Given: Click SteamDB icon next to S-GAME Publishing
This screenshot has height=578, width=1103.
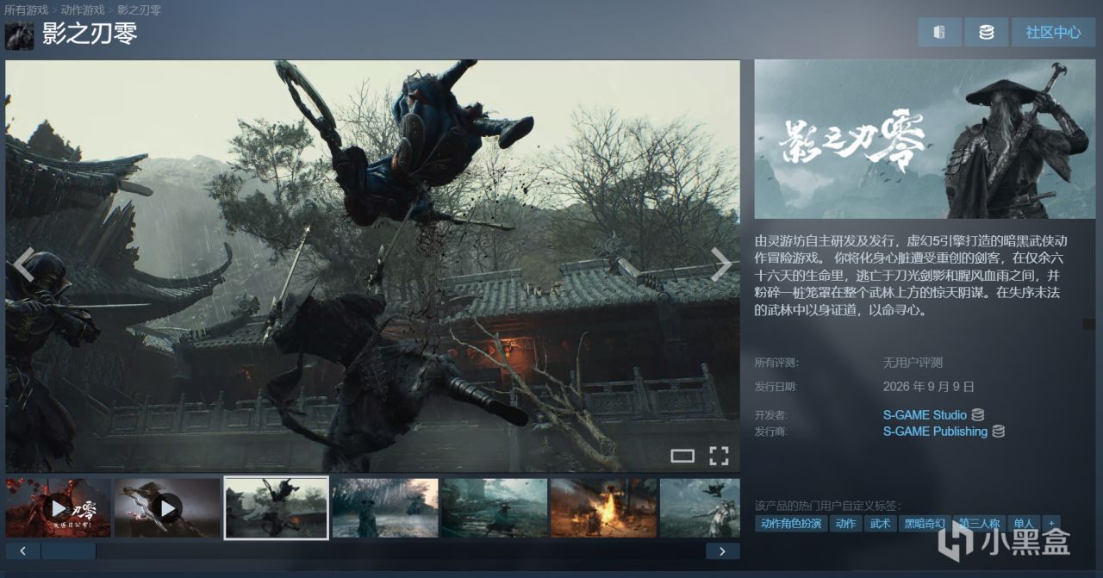Looking at the screenshot, I should coord(998,432).
